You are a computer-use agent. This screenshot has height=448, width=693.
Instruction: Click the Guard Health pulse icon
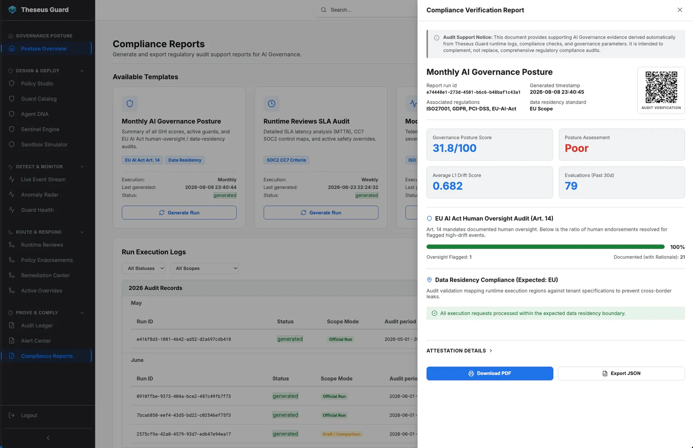coord(12,210)
